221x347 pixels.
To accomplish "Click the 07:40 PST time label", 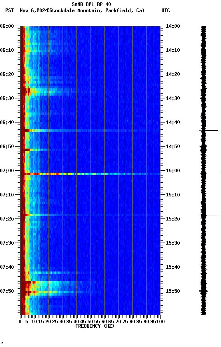I will click(7, 267).
